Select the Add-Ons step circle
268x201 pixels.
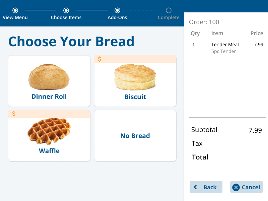(117, 10)
